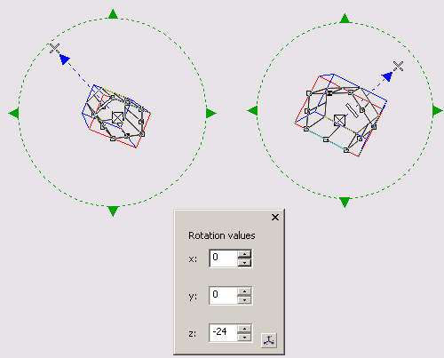
Task: Click the y rotation value field
Action: pos(223,296)
